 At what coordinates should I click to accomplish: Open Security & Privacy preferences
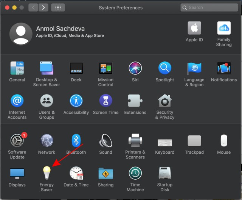click(165, 101)
